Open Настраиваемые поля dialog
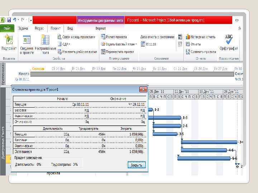The width and height of the screenshot is (258, 193). pos(46,45)
